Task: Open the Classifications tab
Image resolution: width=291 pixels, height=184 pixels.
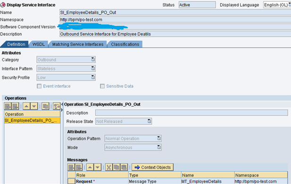Action: coord(125,44)
